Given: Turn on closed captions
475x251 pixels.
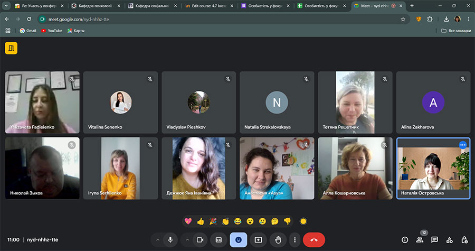Looking at the screenshot, I should tap(218, 240).
